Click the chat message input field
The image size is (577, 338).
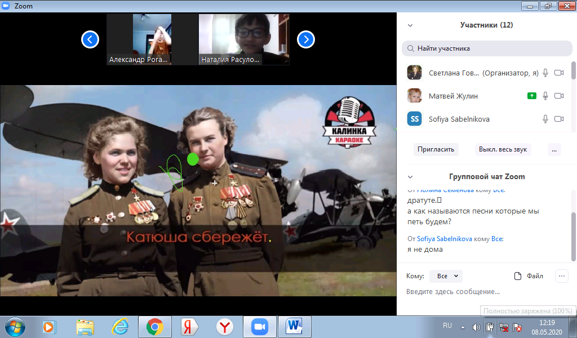coord(486,292)
